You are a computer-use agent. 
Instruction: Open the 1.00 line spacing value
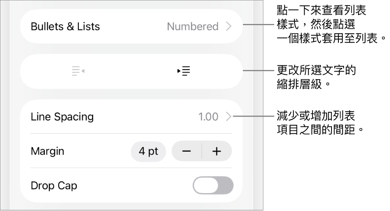(208, 117)
